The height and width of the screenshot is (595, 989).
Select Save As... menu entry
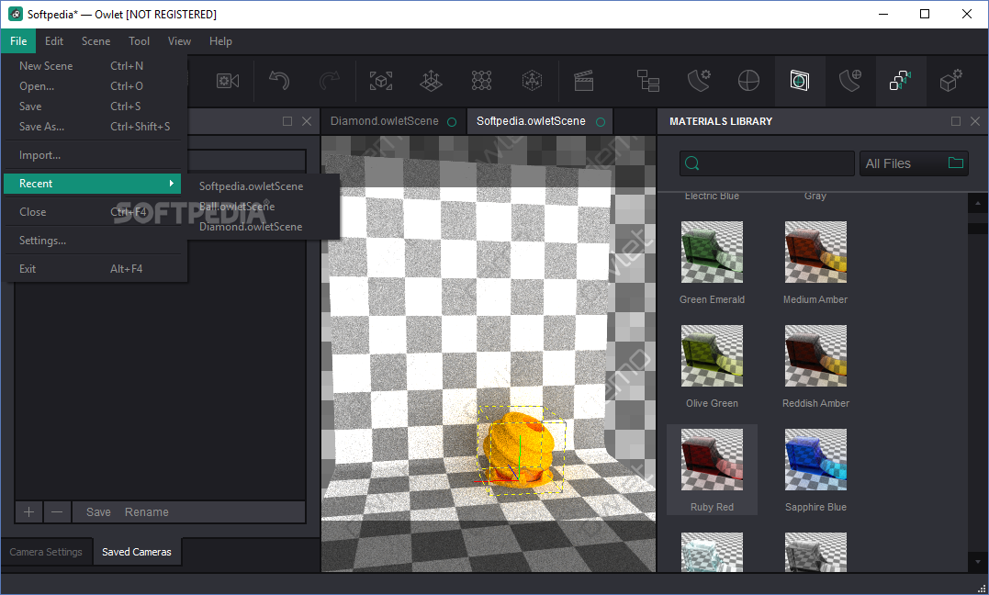pyautogui.click(x=93, y=126)
